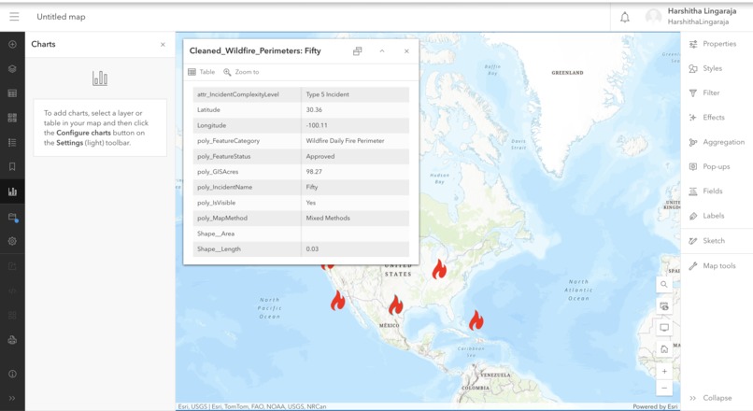Open Pop-ups in the right toolbar
This screenshot has width=753, height=411.
[709, 166]
